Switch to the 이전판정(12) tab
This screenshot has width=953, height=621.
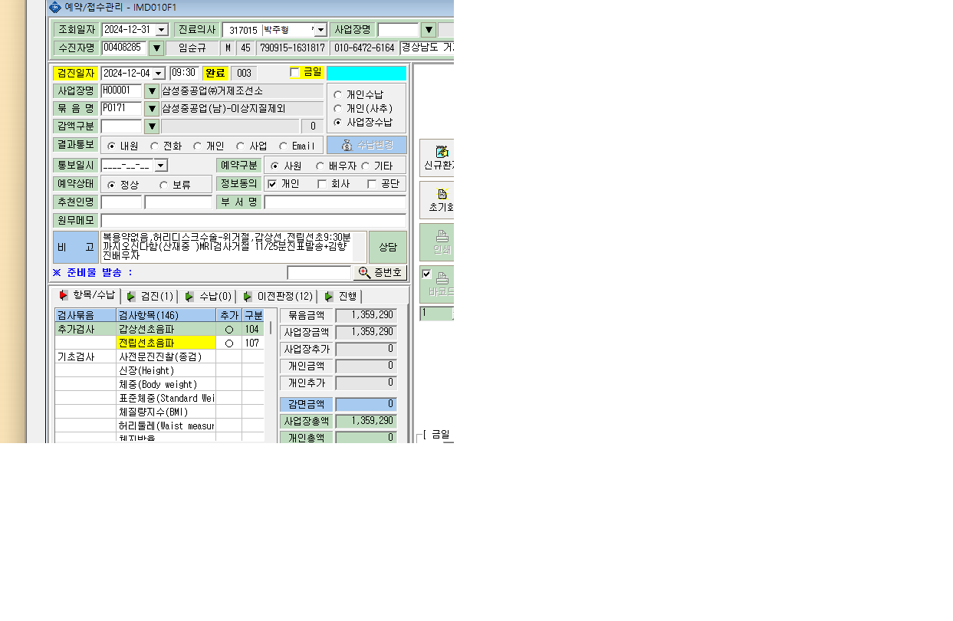point(278,296)
